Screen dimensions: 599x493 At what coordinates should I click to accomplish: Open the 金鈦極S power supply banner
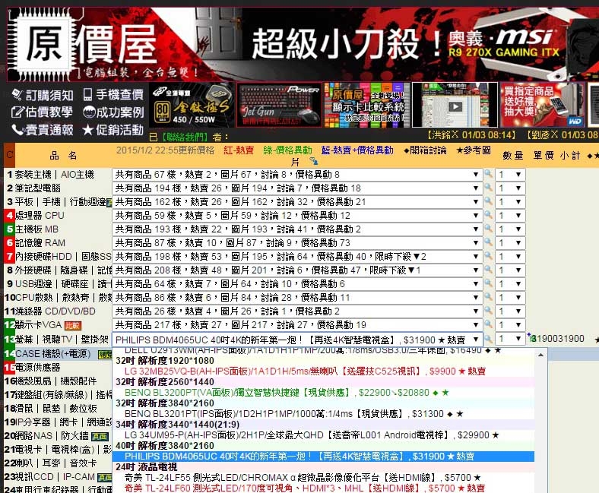[192, 105]
